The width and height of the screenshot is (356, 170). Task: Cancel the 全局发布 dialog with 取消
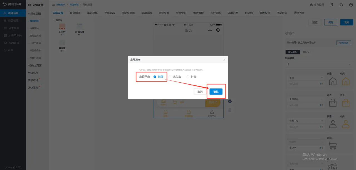click(200, 92)
